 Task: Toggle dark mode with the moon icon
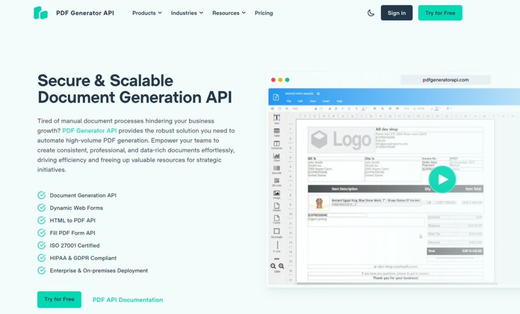point(371,13)
